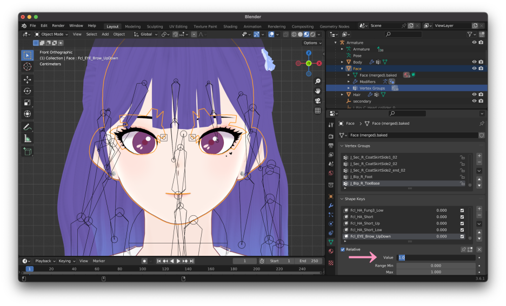
Task: Collapse the Face tree item
Action: (342, 69)
